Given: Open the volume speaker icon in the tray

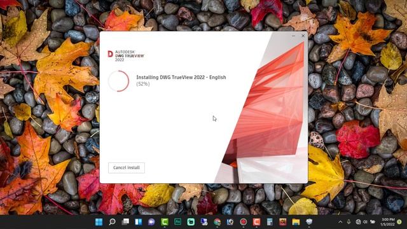Looking at the screenshot, I should (365, 222).
